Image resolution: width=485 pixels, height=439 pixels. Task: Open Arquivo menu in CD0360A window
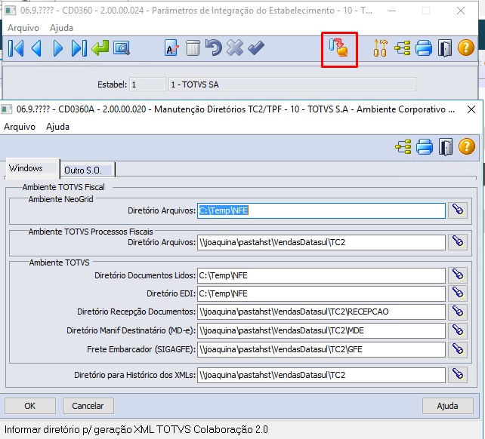[x=20, y=127]
